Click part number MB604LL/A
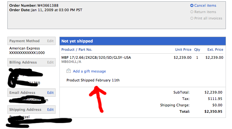Image resolution: width=232 pixels, height=129 pixels. 71,62
